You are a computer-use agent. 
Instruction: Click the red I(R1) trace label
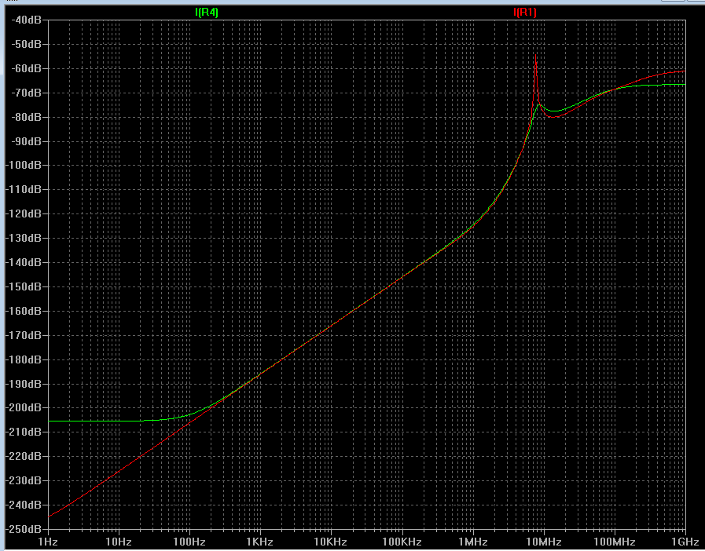click(x=525, y=12)
